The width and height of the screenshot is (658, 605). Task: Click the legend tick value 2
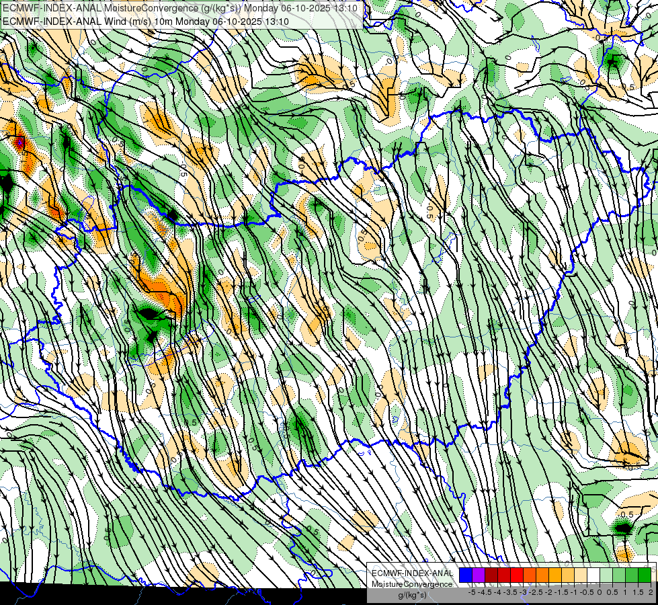click(x=651, y=592)
